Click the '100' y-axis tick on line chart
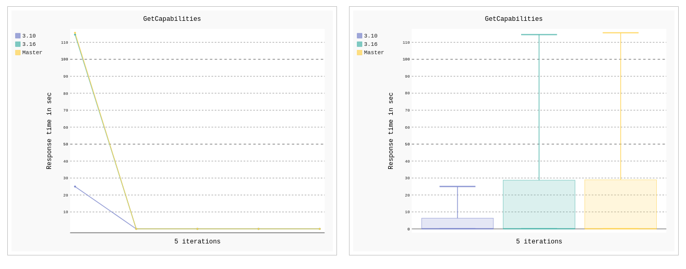The height and width of the screenshot is (269, 686). coord(65,59)
